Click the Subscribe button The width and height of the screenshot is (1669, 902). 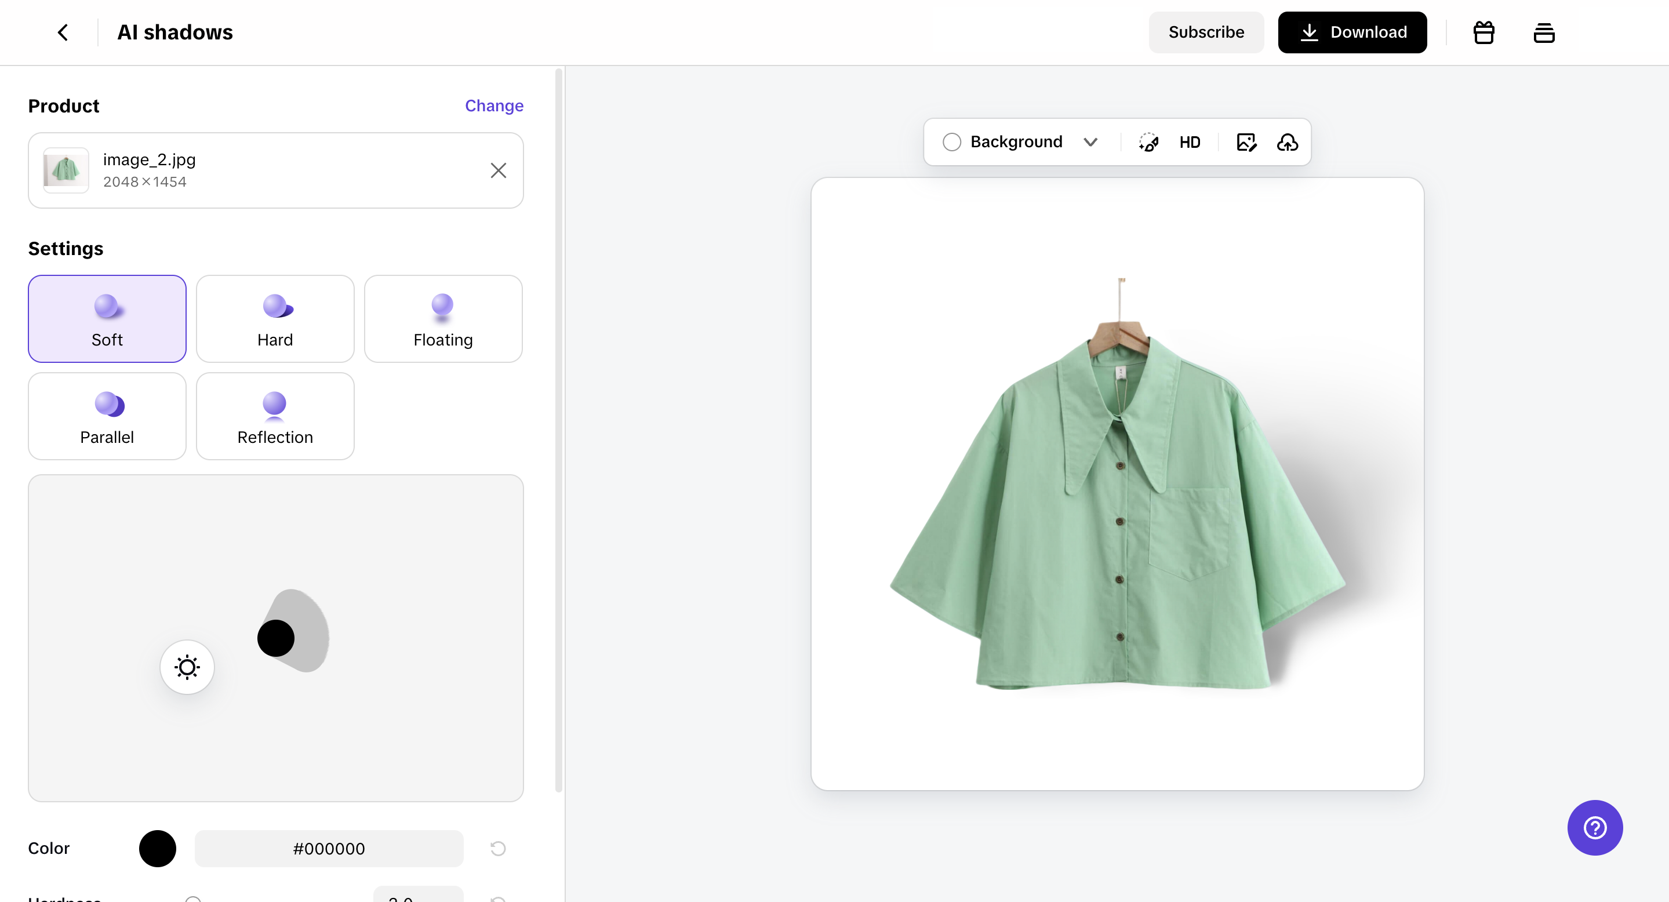(1206, 32)
